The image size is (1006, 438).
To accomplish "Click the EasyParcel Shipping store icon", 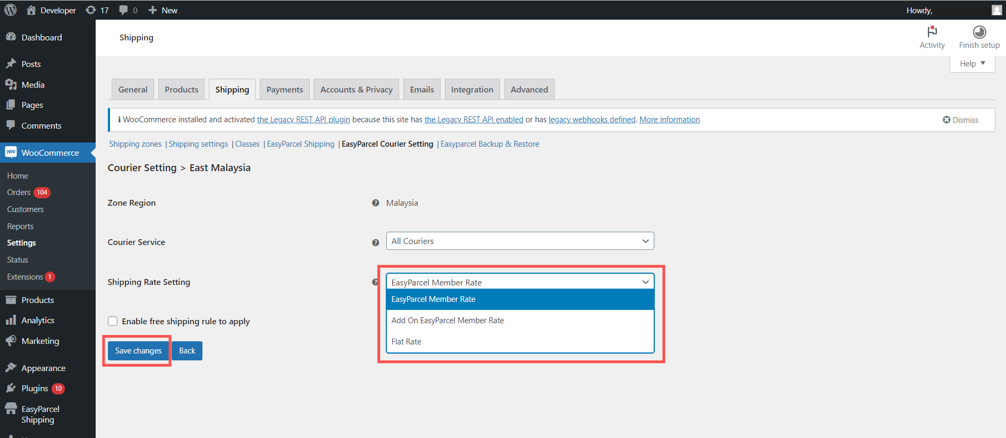I will coord(11,408).
